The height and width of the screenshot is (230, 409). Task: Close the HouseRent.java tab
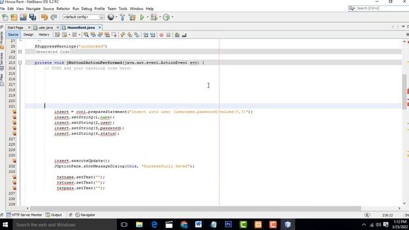pos(100,27)
